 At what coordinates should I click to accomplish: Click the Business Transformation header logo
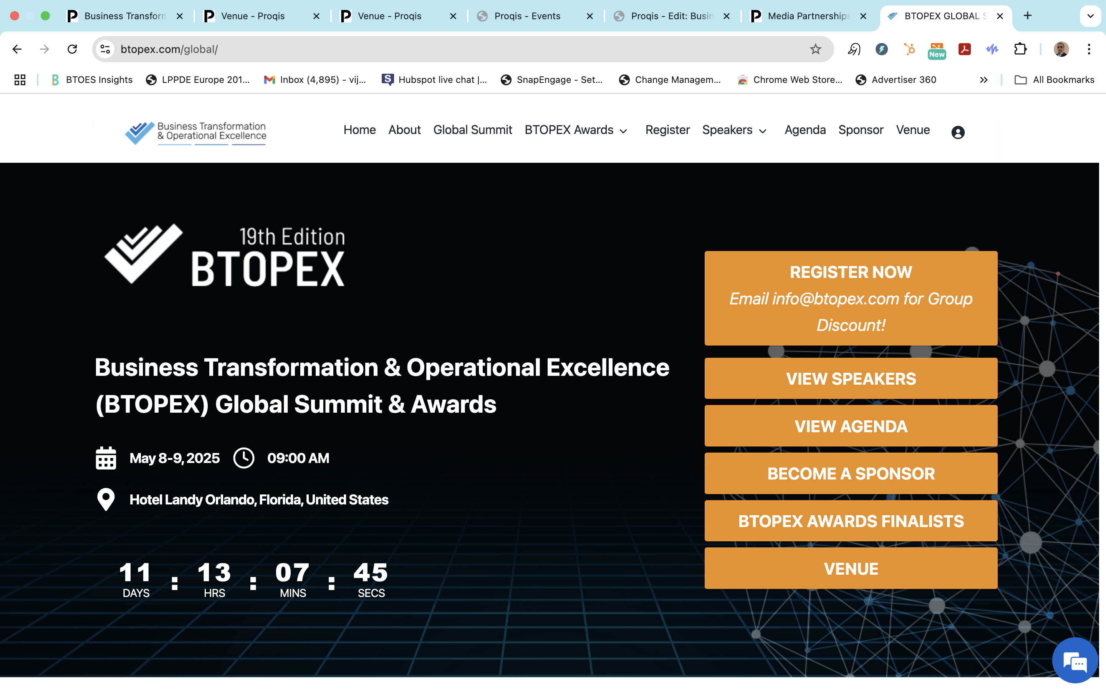point(195,132)
